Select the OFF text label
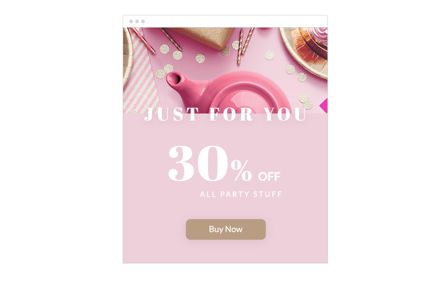 click(x=269, y=177)
